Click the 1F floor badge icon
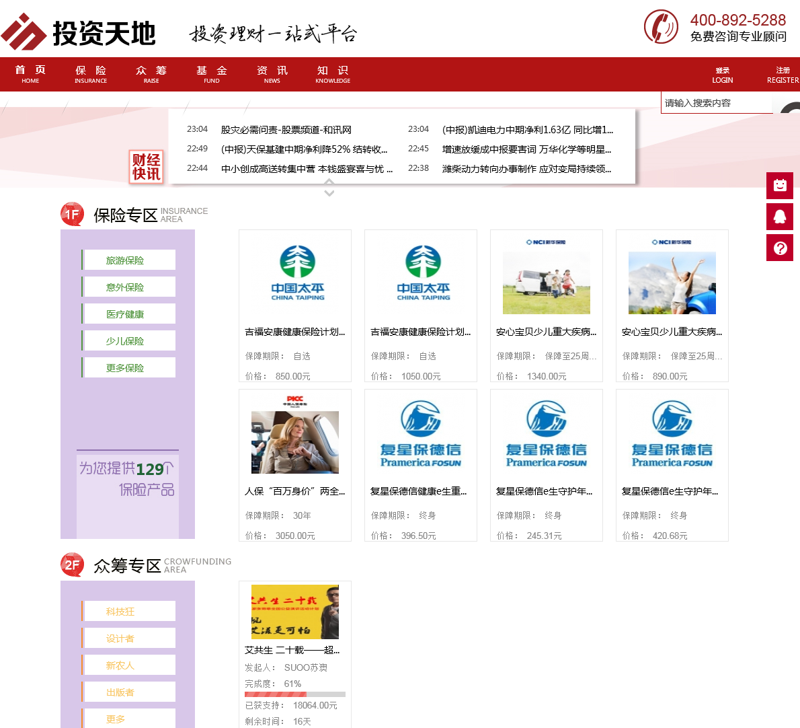The image size is (800, 728). coord(73,214)
